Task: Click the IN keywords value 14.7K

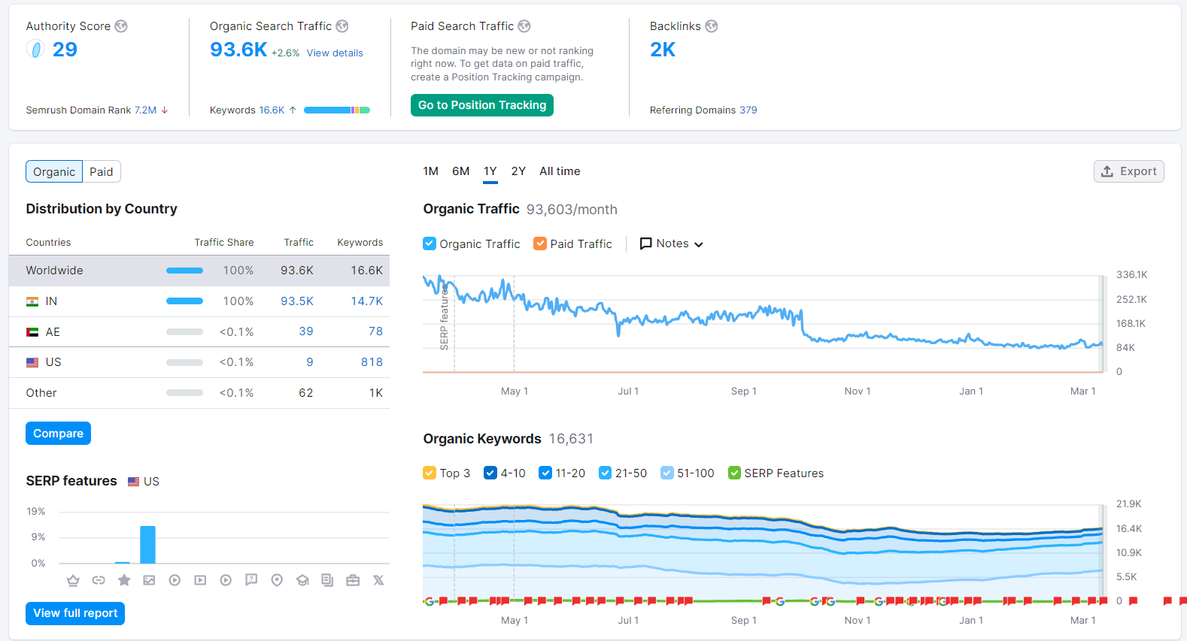Action: click(367, 301)
